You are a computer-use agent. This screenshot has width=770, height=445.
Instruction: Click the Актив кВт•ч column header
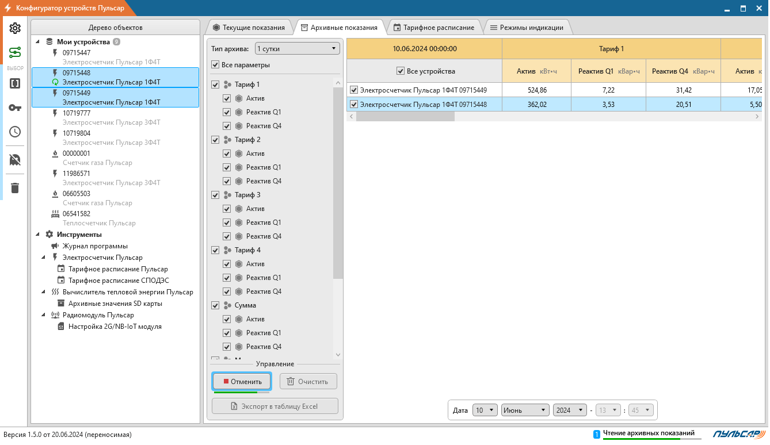click(x=536, y=71)
